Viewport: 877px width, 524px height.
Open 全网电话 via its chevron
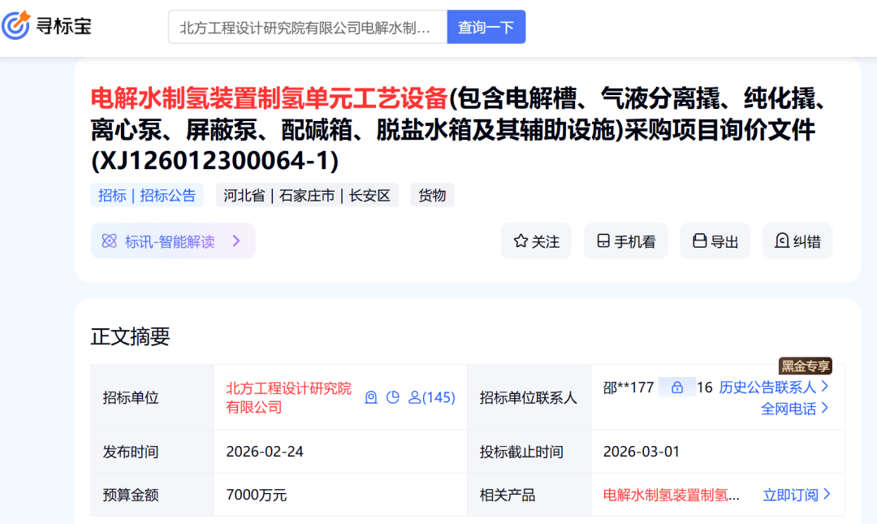825,407
